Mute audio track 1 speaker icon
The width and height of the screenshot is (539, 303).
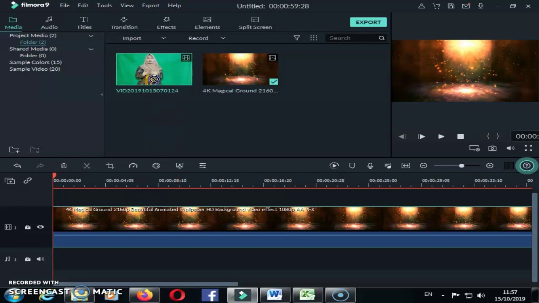(x=40, y=259)
